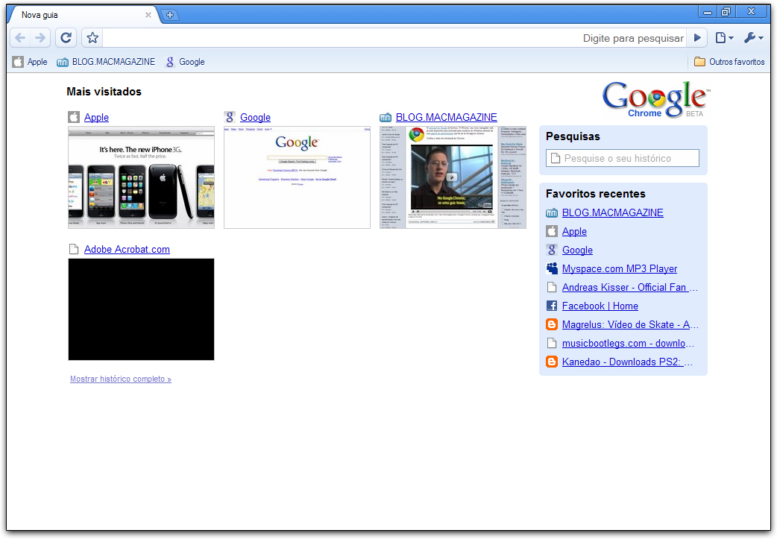Open Apple bookmark in the bookmarks bar
This screenshot has width=777, height=539.
[x=31, y=62]
